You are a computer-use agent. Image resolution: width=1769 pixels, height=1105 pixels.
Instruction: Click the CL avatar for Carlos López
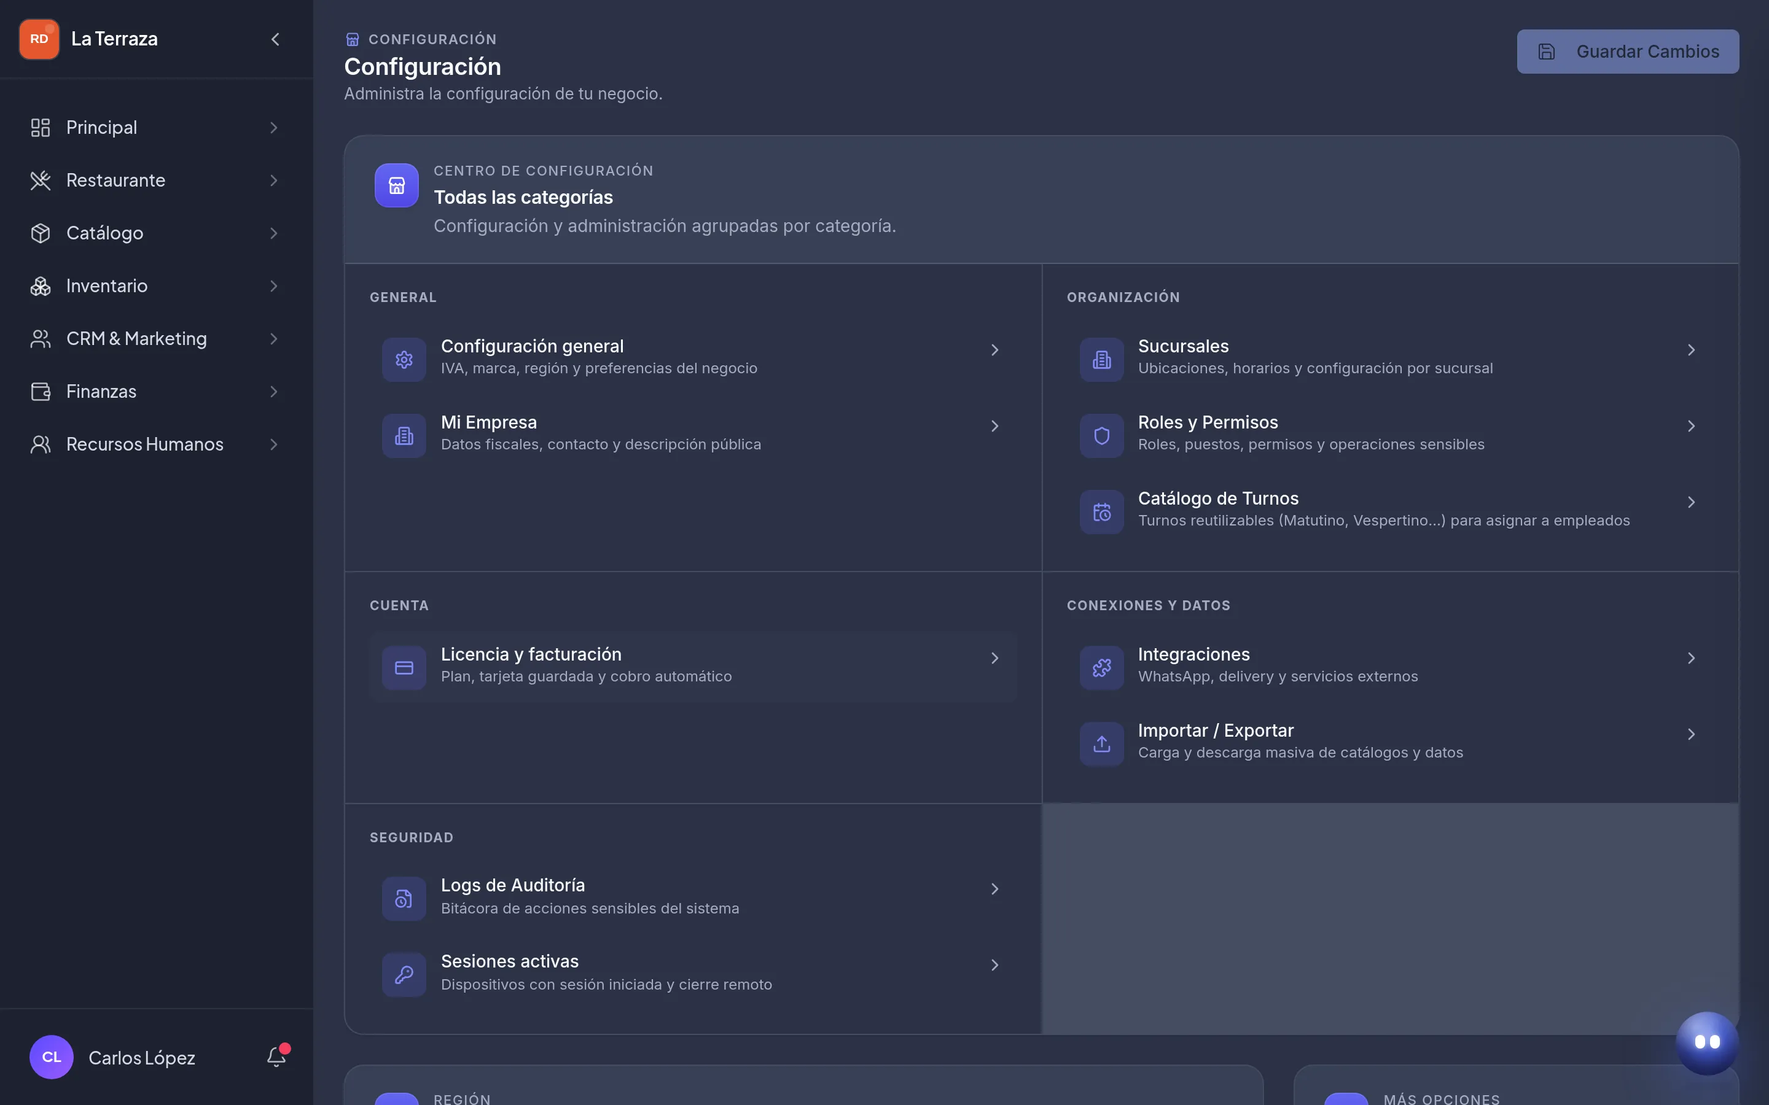[51, 1057]
